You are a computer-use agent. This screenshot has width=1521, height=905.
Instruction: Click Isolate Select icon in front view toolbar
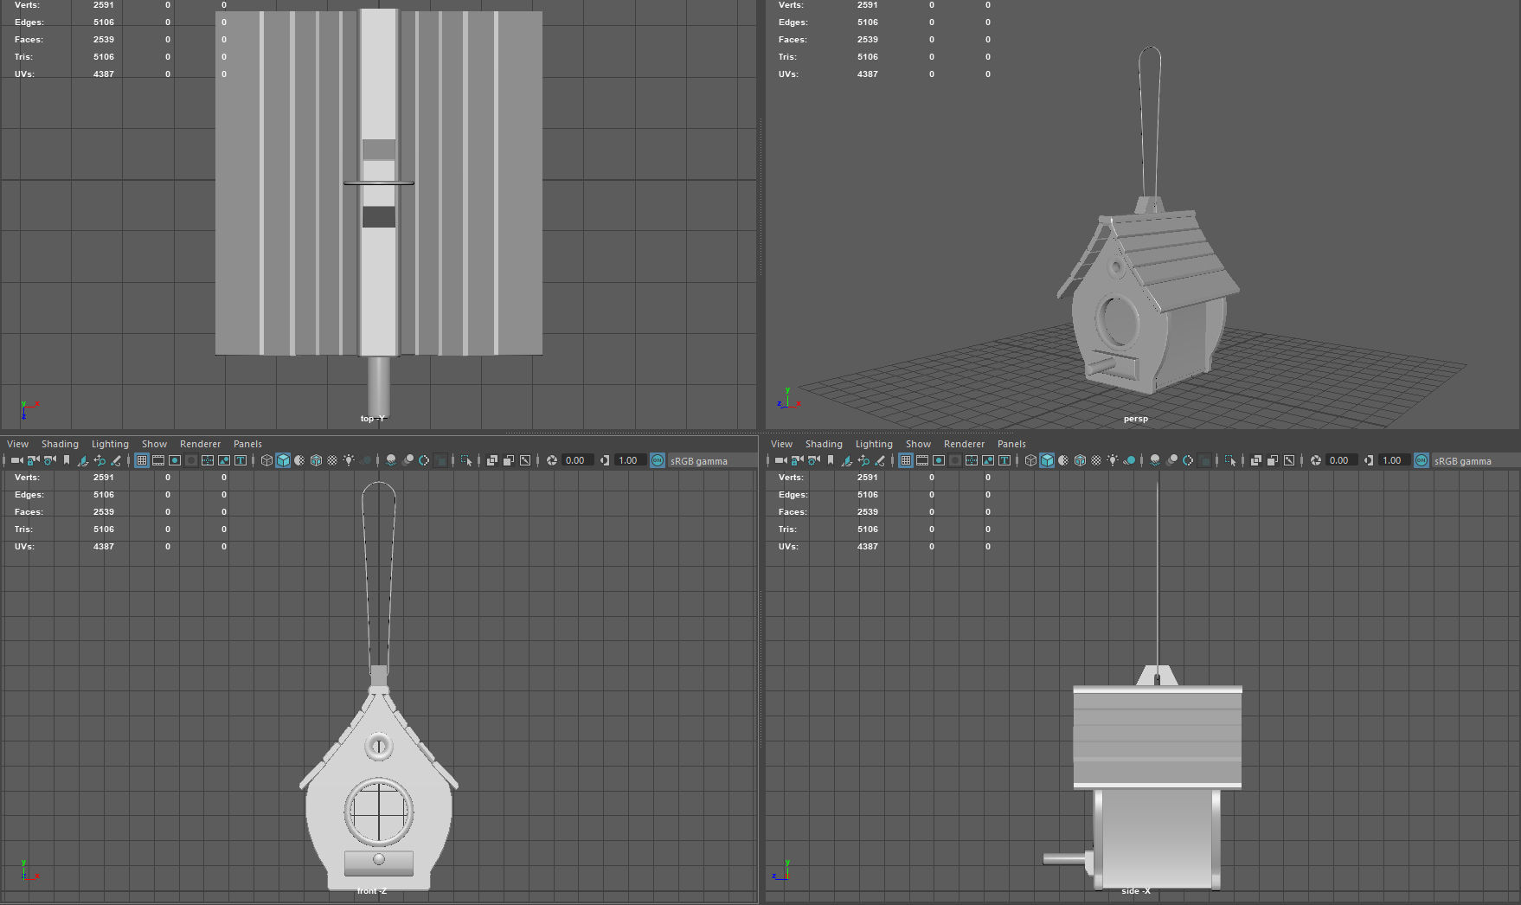466,460
